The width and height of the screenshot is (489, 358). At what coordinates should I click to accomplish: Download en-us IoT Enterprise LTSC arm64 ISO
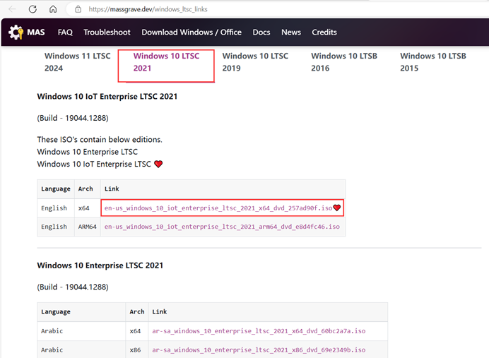222,227
